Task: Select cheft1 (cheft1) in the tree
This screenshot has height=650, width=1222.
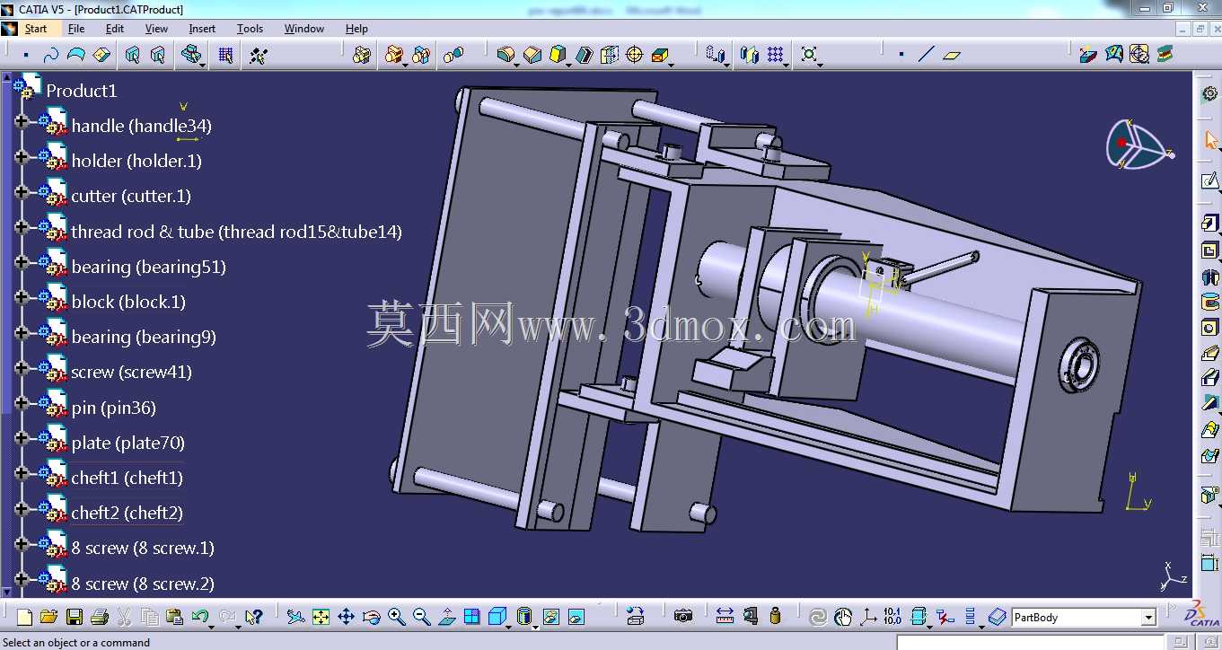Action: [x=127, y=478]
